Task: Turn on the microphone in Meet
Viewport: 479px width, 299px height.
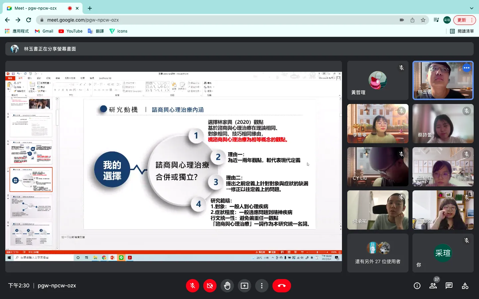Action: coord(193,286)
